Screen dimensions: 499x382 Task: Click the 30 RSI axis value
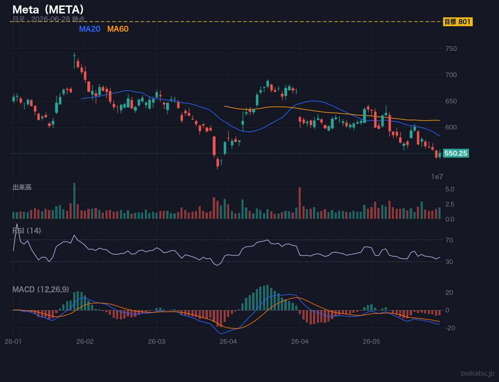[x=449, y=262]
